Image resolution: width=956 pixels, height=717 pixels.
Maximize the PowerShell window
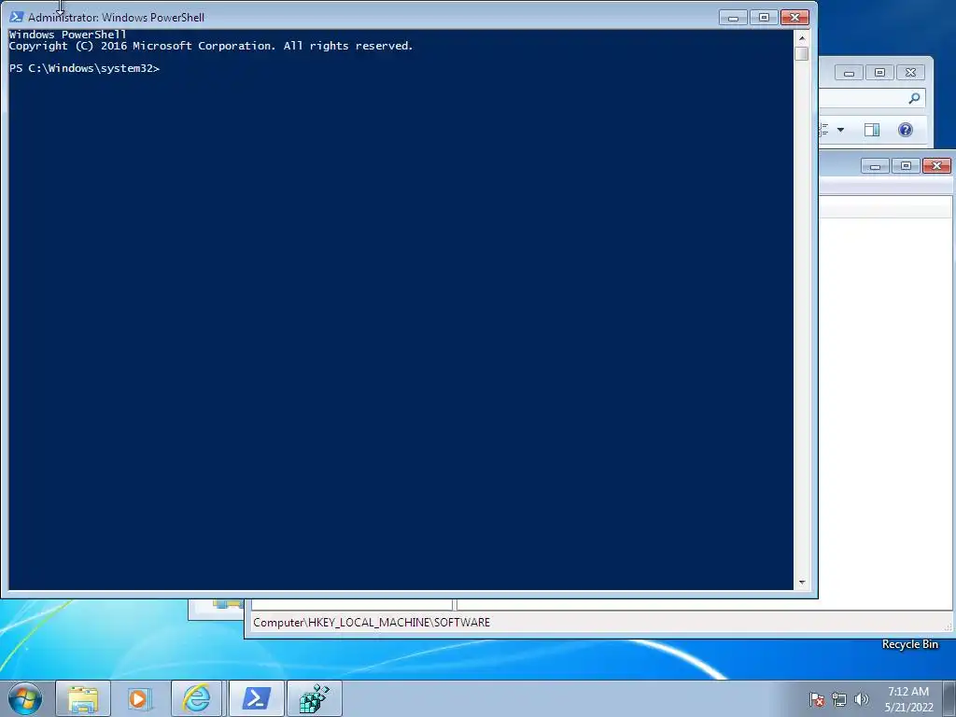point(764,18)
